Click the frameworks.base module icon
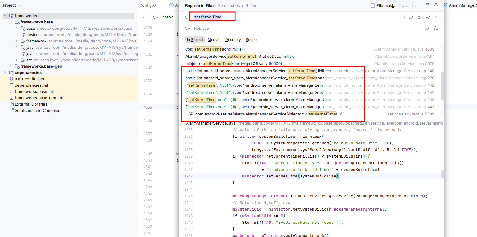This screenshot has width=477, height=237. coord(17,22)
